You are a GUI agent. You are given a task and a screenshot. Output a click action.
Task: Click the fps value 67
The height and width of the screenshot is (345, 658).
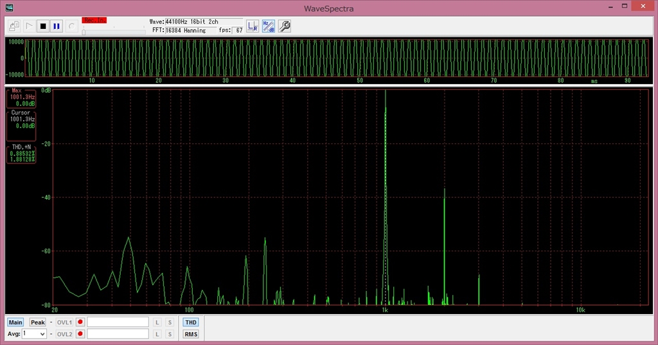238,30
